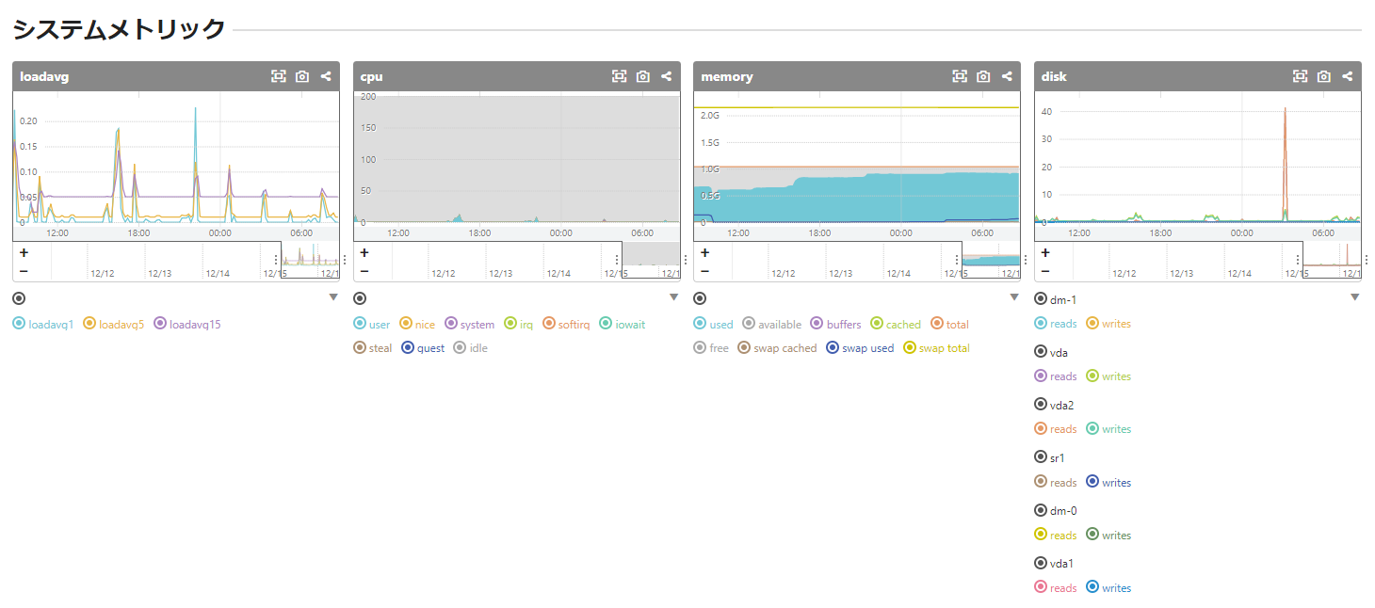The height and width of the screenshot is (608, 1375).
Task: Select the dm-0 disk device group
Action: [x=1040, y=511]
